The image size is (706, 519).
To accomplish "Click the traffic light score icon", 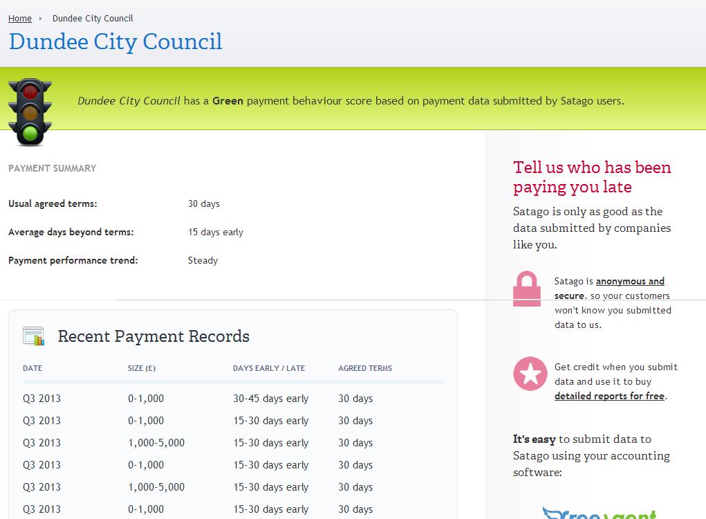I will 30,112.
